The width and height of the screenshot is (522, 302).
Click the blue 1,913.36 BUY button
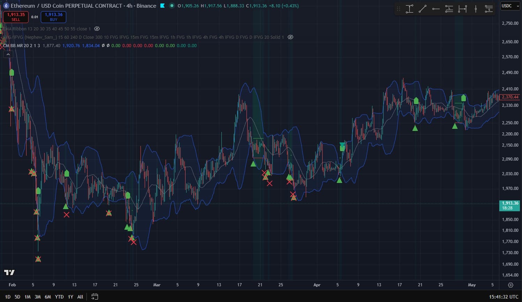tap(53, 17)
